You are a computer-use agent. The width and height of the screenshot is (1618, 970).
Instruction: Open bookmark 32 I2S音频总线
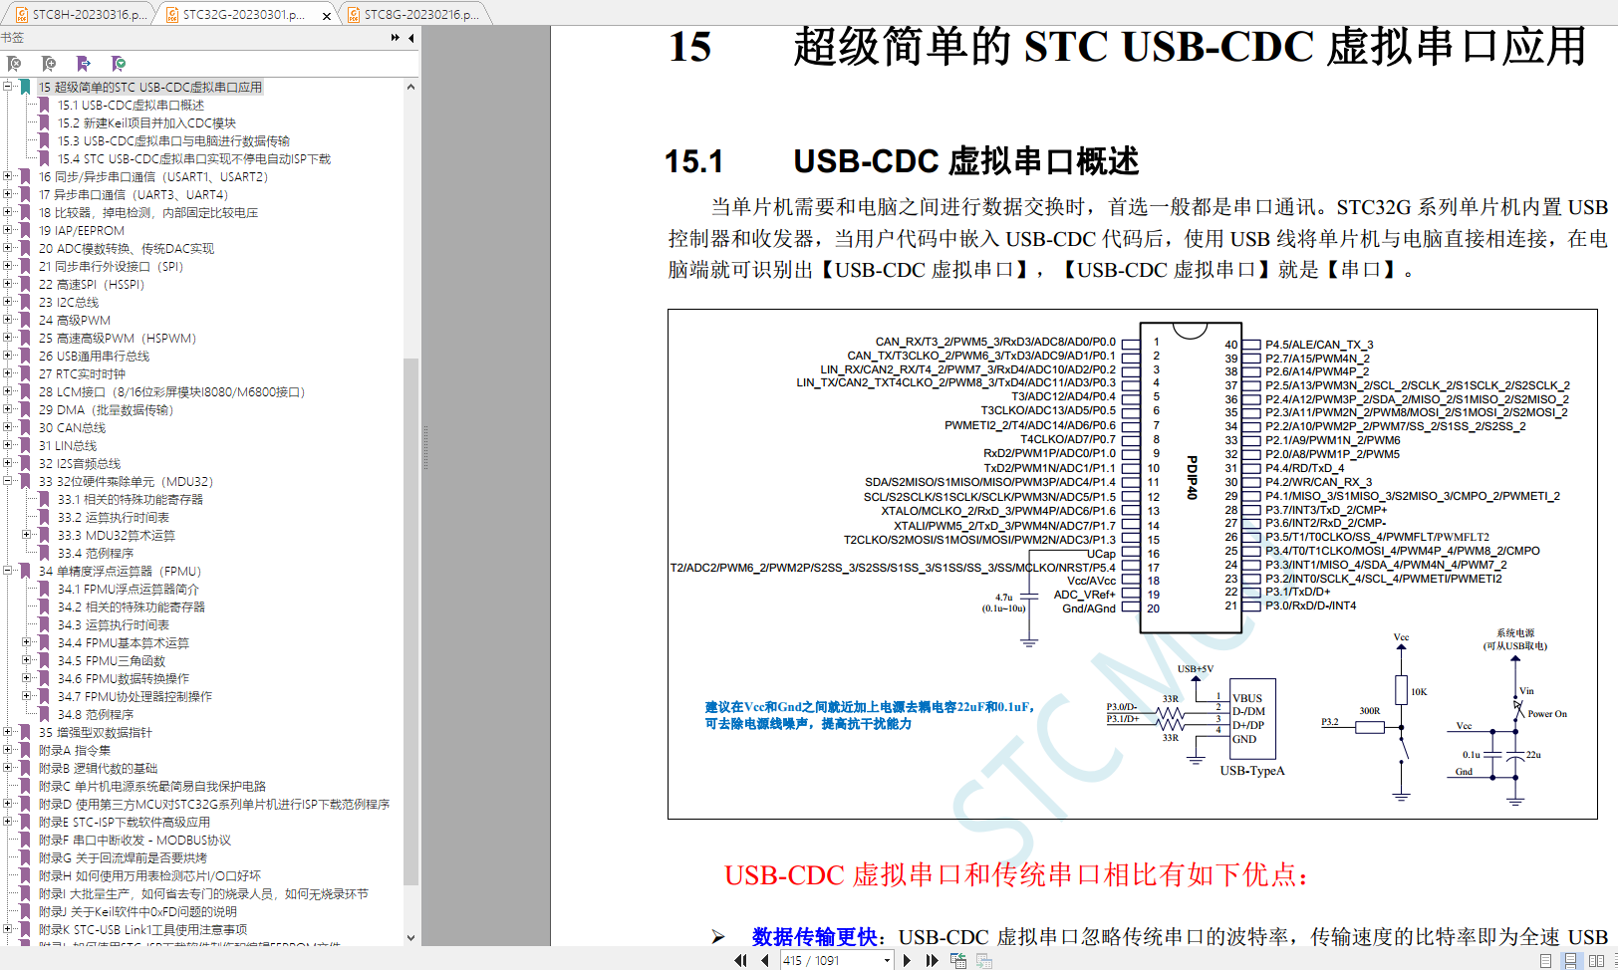pos(80,464)
